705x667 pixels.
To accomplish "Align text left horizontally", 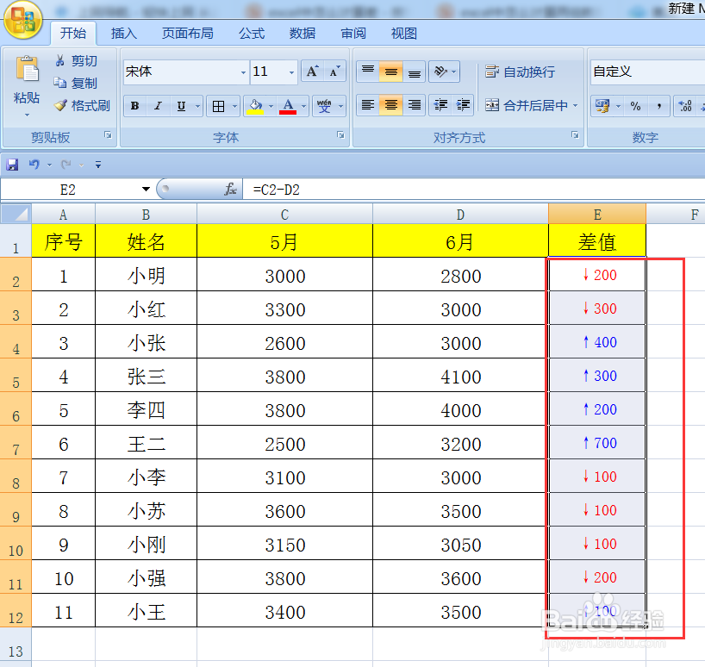I will pos(368,105).
